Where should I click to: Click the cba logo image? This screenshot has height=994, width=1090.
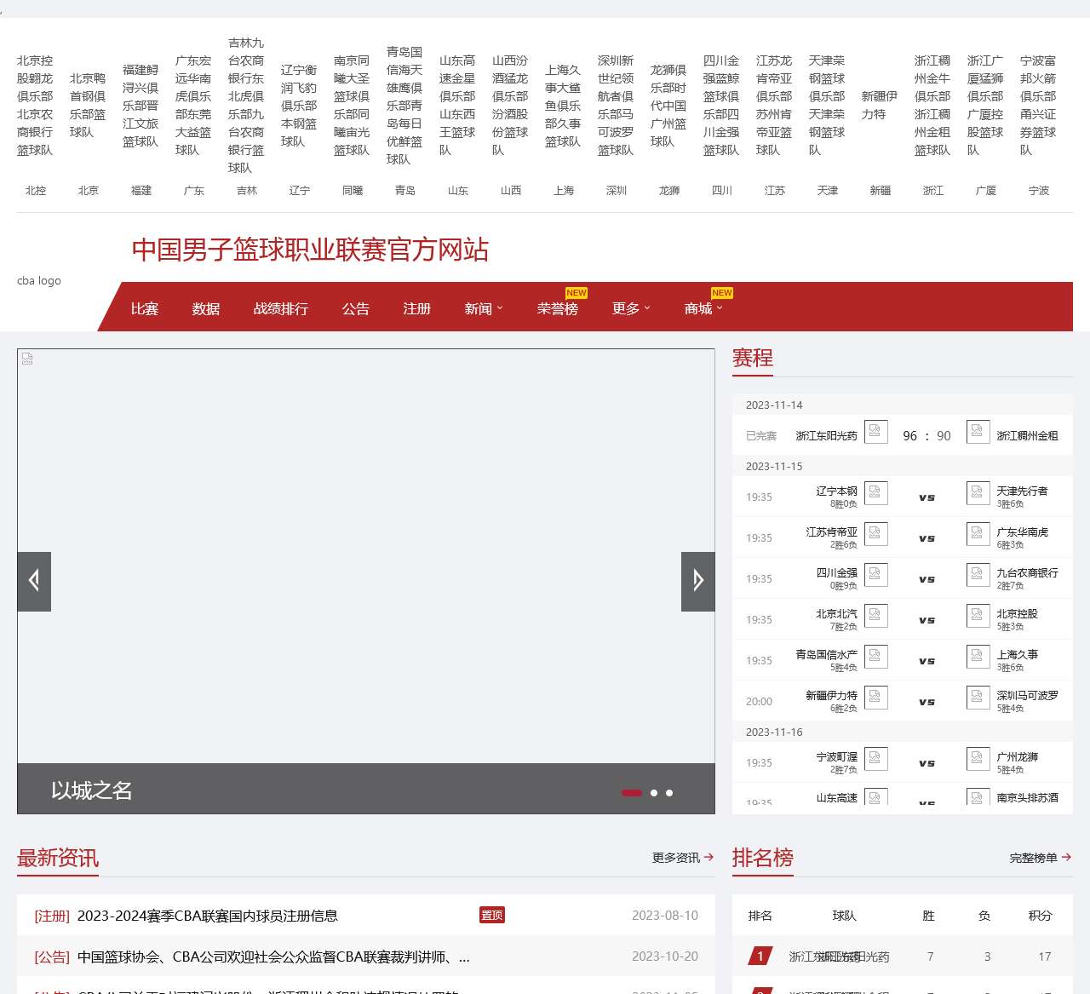pyautogui.click(x=39, y=280)
